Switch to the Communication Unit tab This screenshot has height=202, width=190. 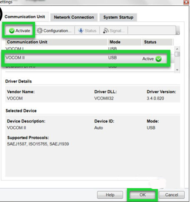(x=25, y=17)
